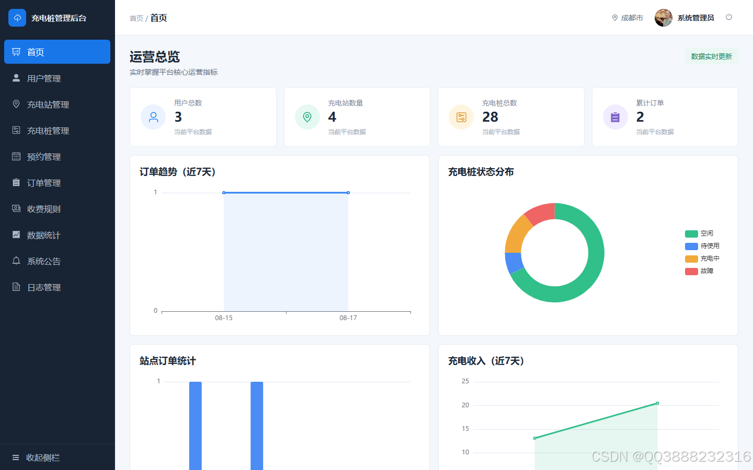
Task: Click the 充电桩管理 device icon
Action: coord(16,130)
